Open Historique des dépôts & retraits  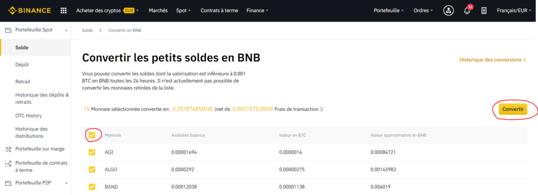pos(42,99)
